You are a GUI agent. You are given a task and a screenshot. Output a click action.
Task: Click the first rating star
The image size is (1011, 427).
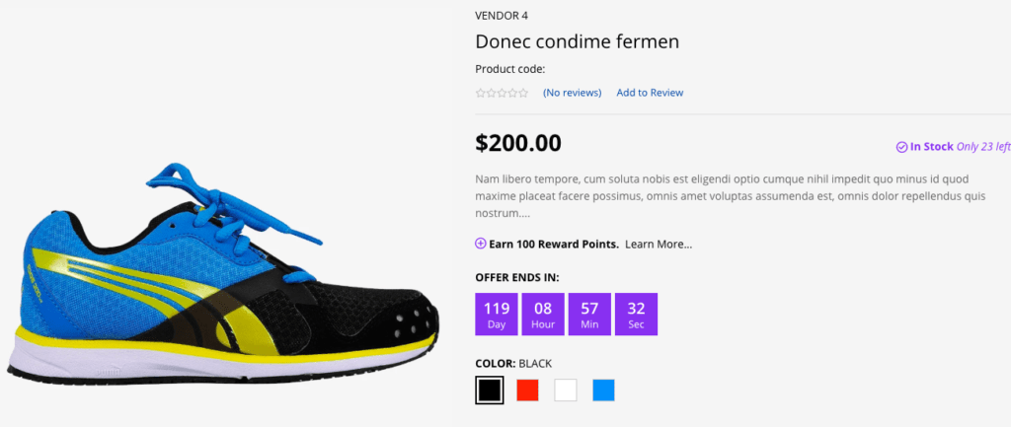(481, 93)
